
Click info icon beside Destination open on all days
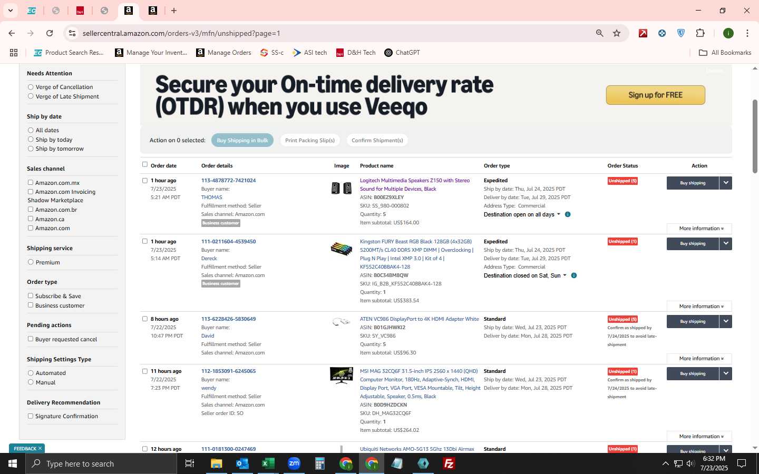(x=568, y=214)
